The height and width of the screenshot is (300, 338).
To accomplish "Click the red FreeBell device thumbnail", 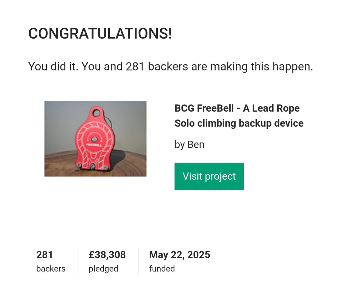I will (95, 138).
